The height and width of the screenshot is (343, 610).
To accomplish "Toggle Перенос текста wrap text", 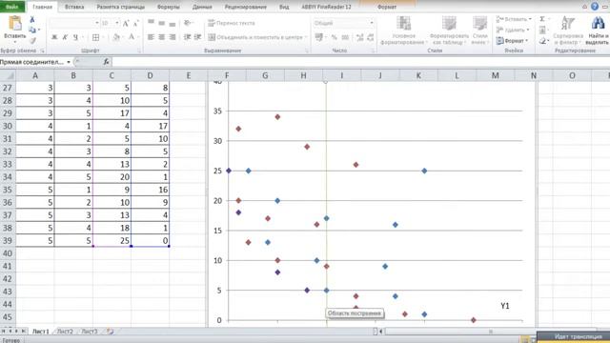I will point(232,23).
